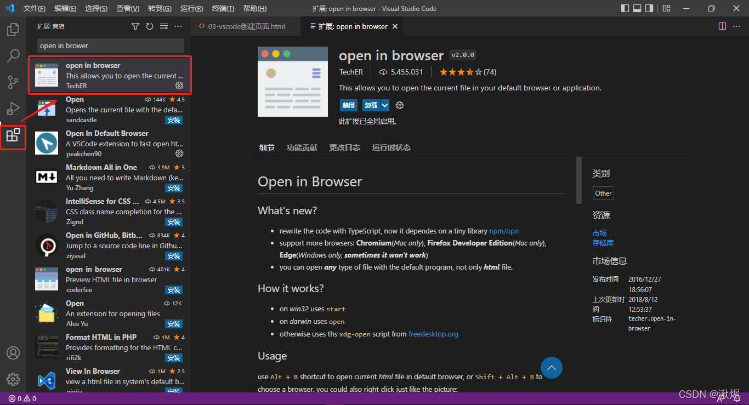Split the editor to the right

point(722,26)
